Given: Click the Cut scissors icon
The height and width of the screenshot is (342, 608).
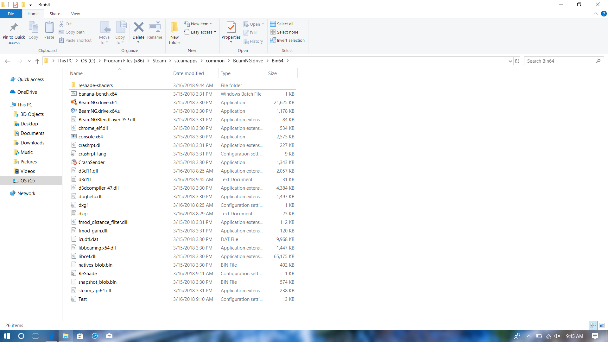Looking at the screenshot, I should tap(61, 24).
